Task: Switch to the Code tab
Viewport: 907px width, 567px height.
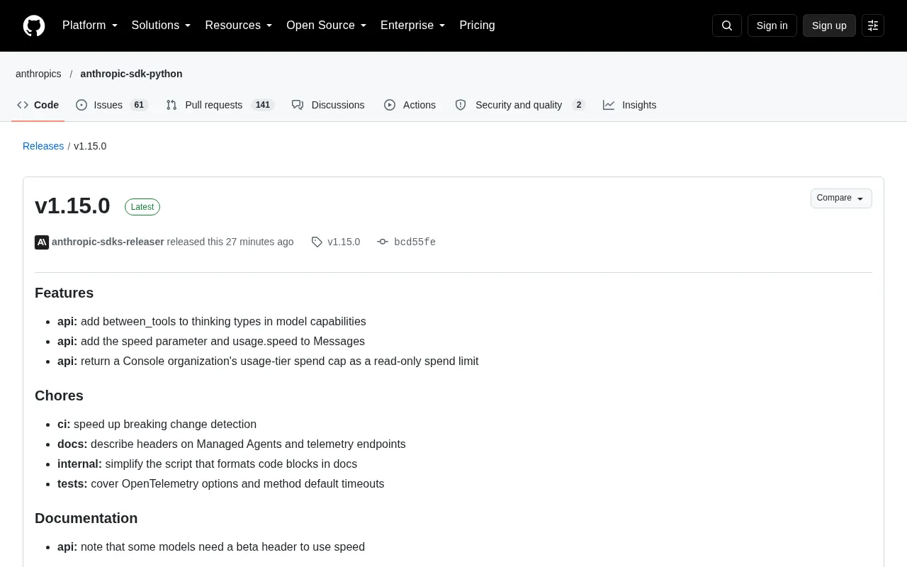Action: coord(38,105)
